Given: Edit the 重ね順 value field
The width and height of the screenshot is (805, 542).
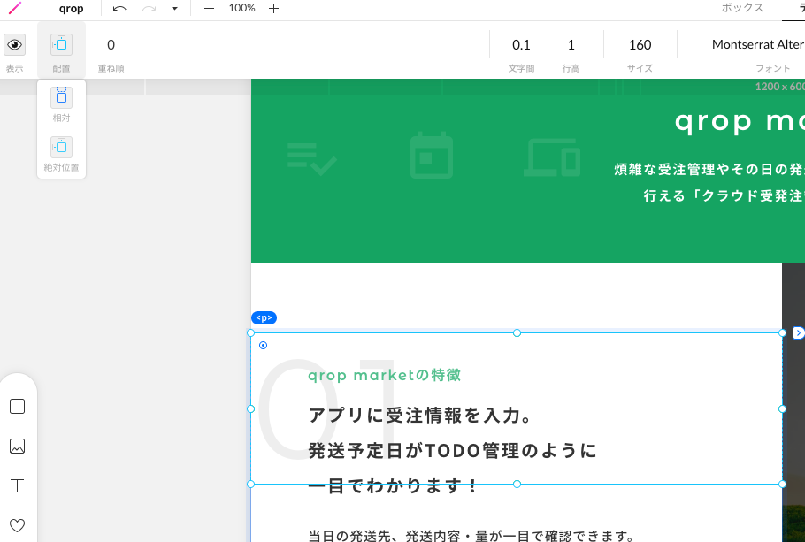Looking at the screenshot, I should coord(111,45).
